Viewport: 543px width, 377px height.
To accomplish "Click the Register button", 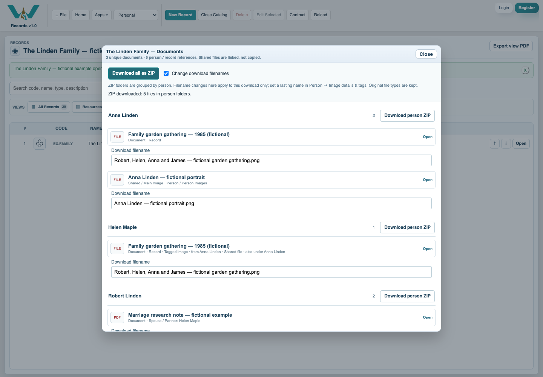I will (x=527, y=8).
